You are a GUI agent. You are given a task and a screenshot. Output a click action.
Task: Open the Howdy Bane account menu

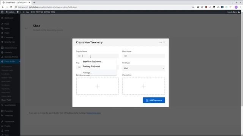pyautogui.click(x=234, y=12)
